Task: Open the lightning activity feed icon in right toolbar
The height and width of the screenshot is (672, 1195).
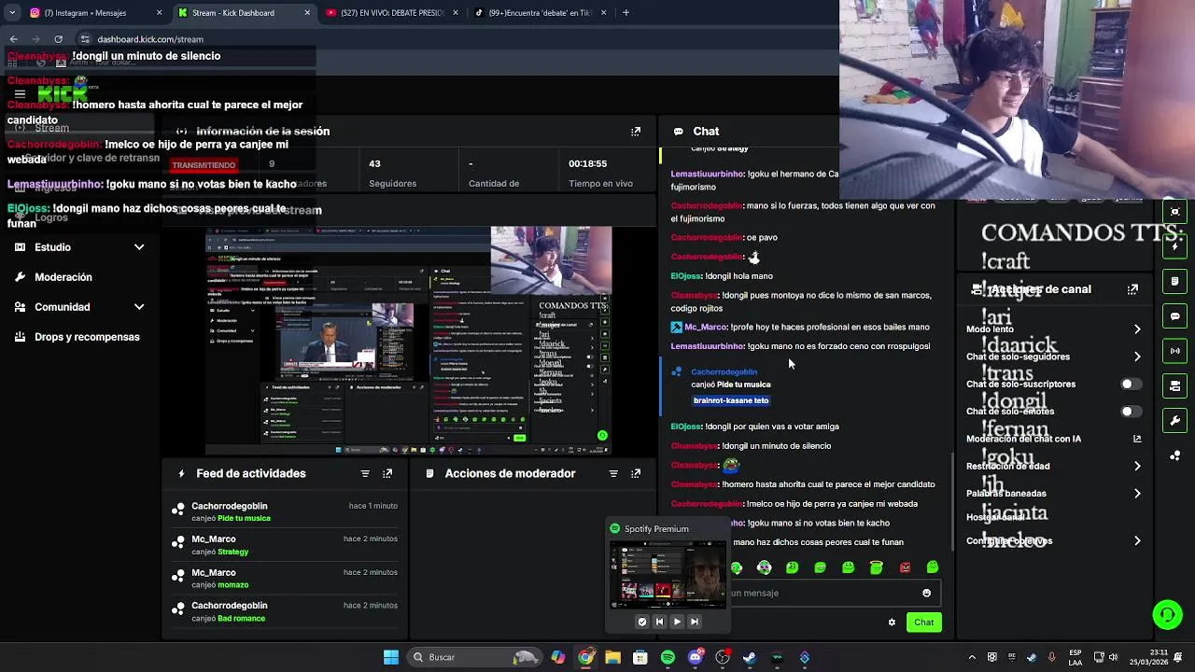Action: click(x=1175, y=246)
